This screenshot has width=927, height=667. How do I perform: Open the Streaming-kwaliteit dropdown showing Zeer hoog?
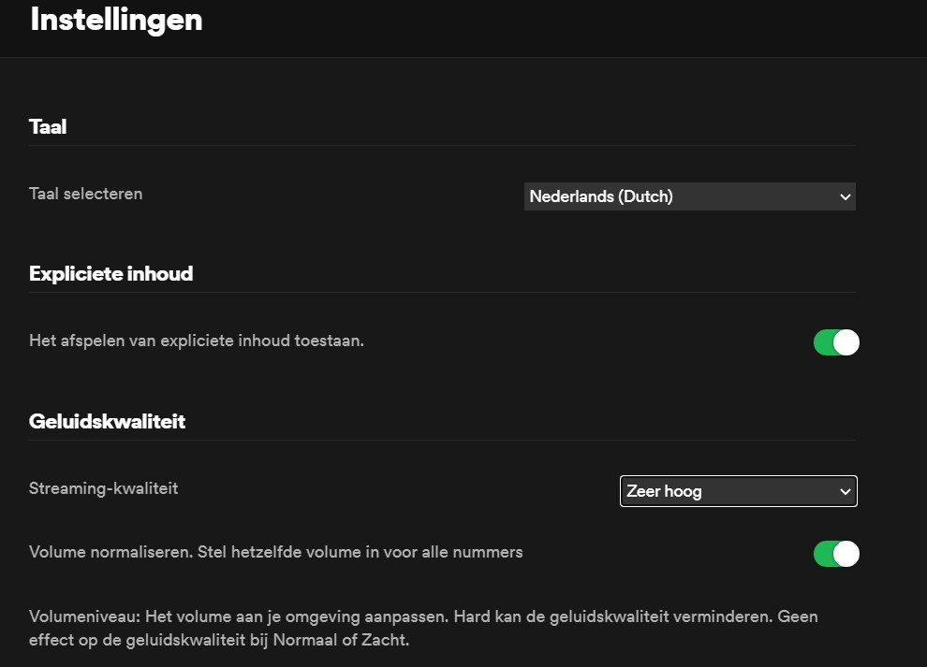(x=738, y=491)
